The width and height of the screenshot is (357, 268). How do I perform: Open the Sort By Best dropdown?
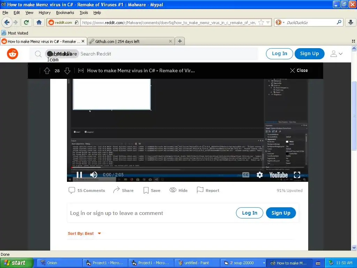[84, 233]
